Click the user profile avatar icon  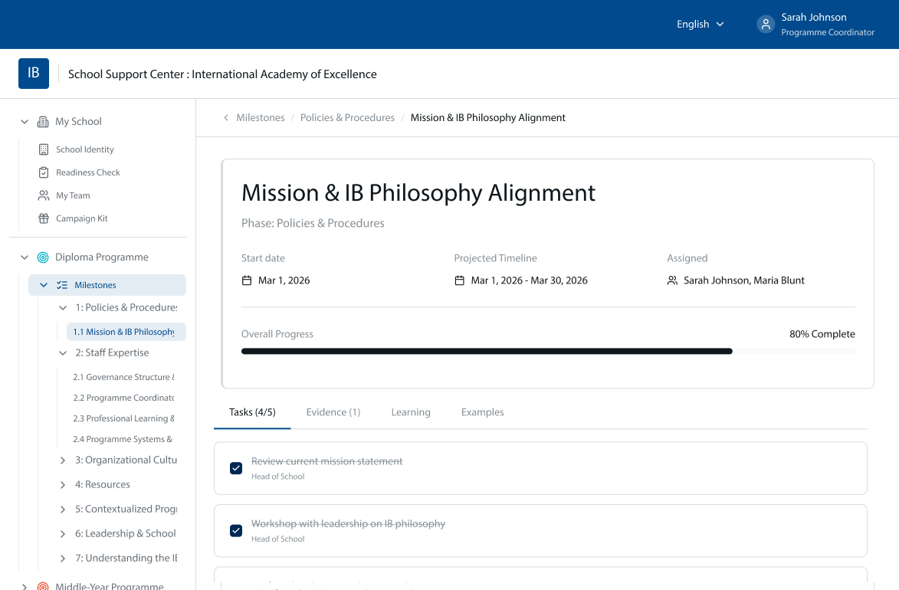(x=765, y=25)
